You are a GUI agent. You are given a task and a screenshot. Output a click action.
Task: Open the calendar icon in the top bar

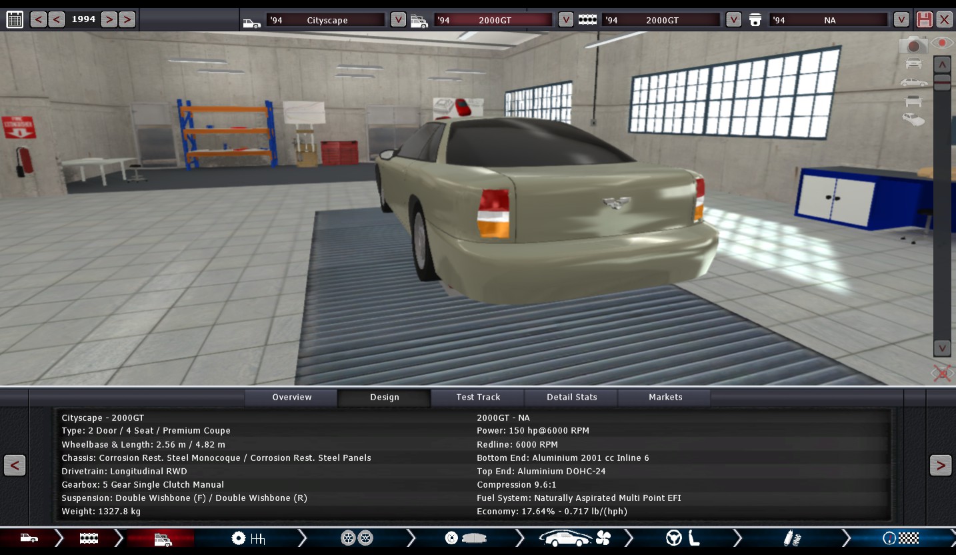(15, 19)
